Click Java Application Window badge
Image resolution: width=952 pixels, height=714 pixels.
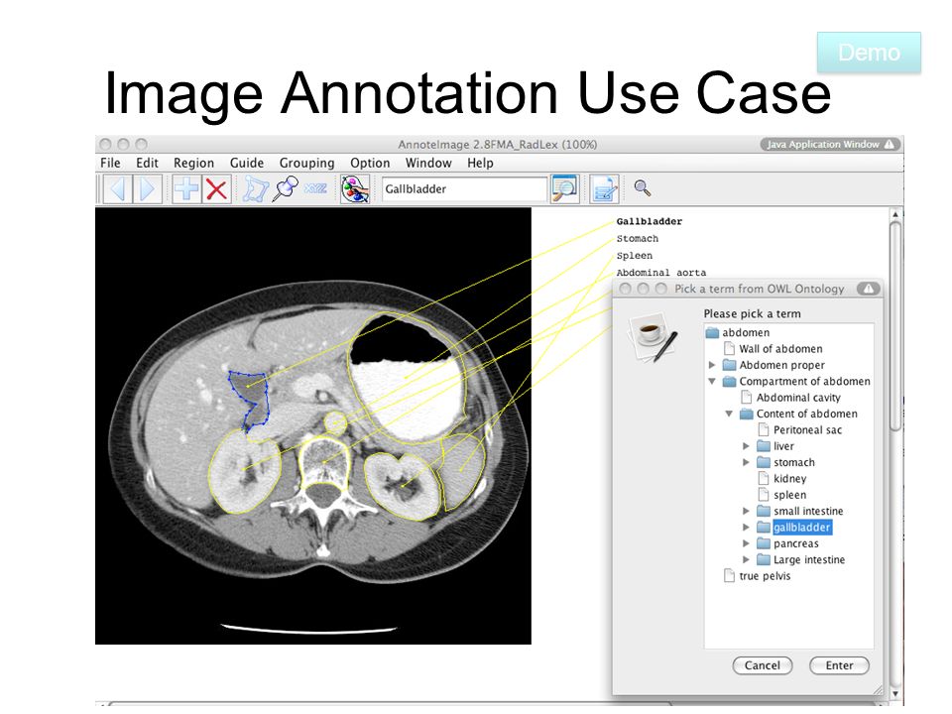click(x=830, y=144)
